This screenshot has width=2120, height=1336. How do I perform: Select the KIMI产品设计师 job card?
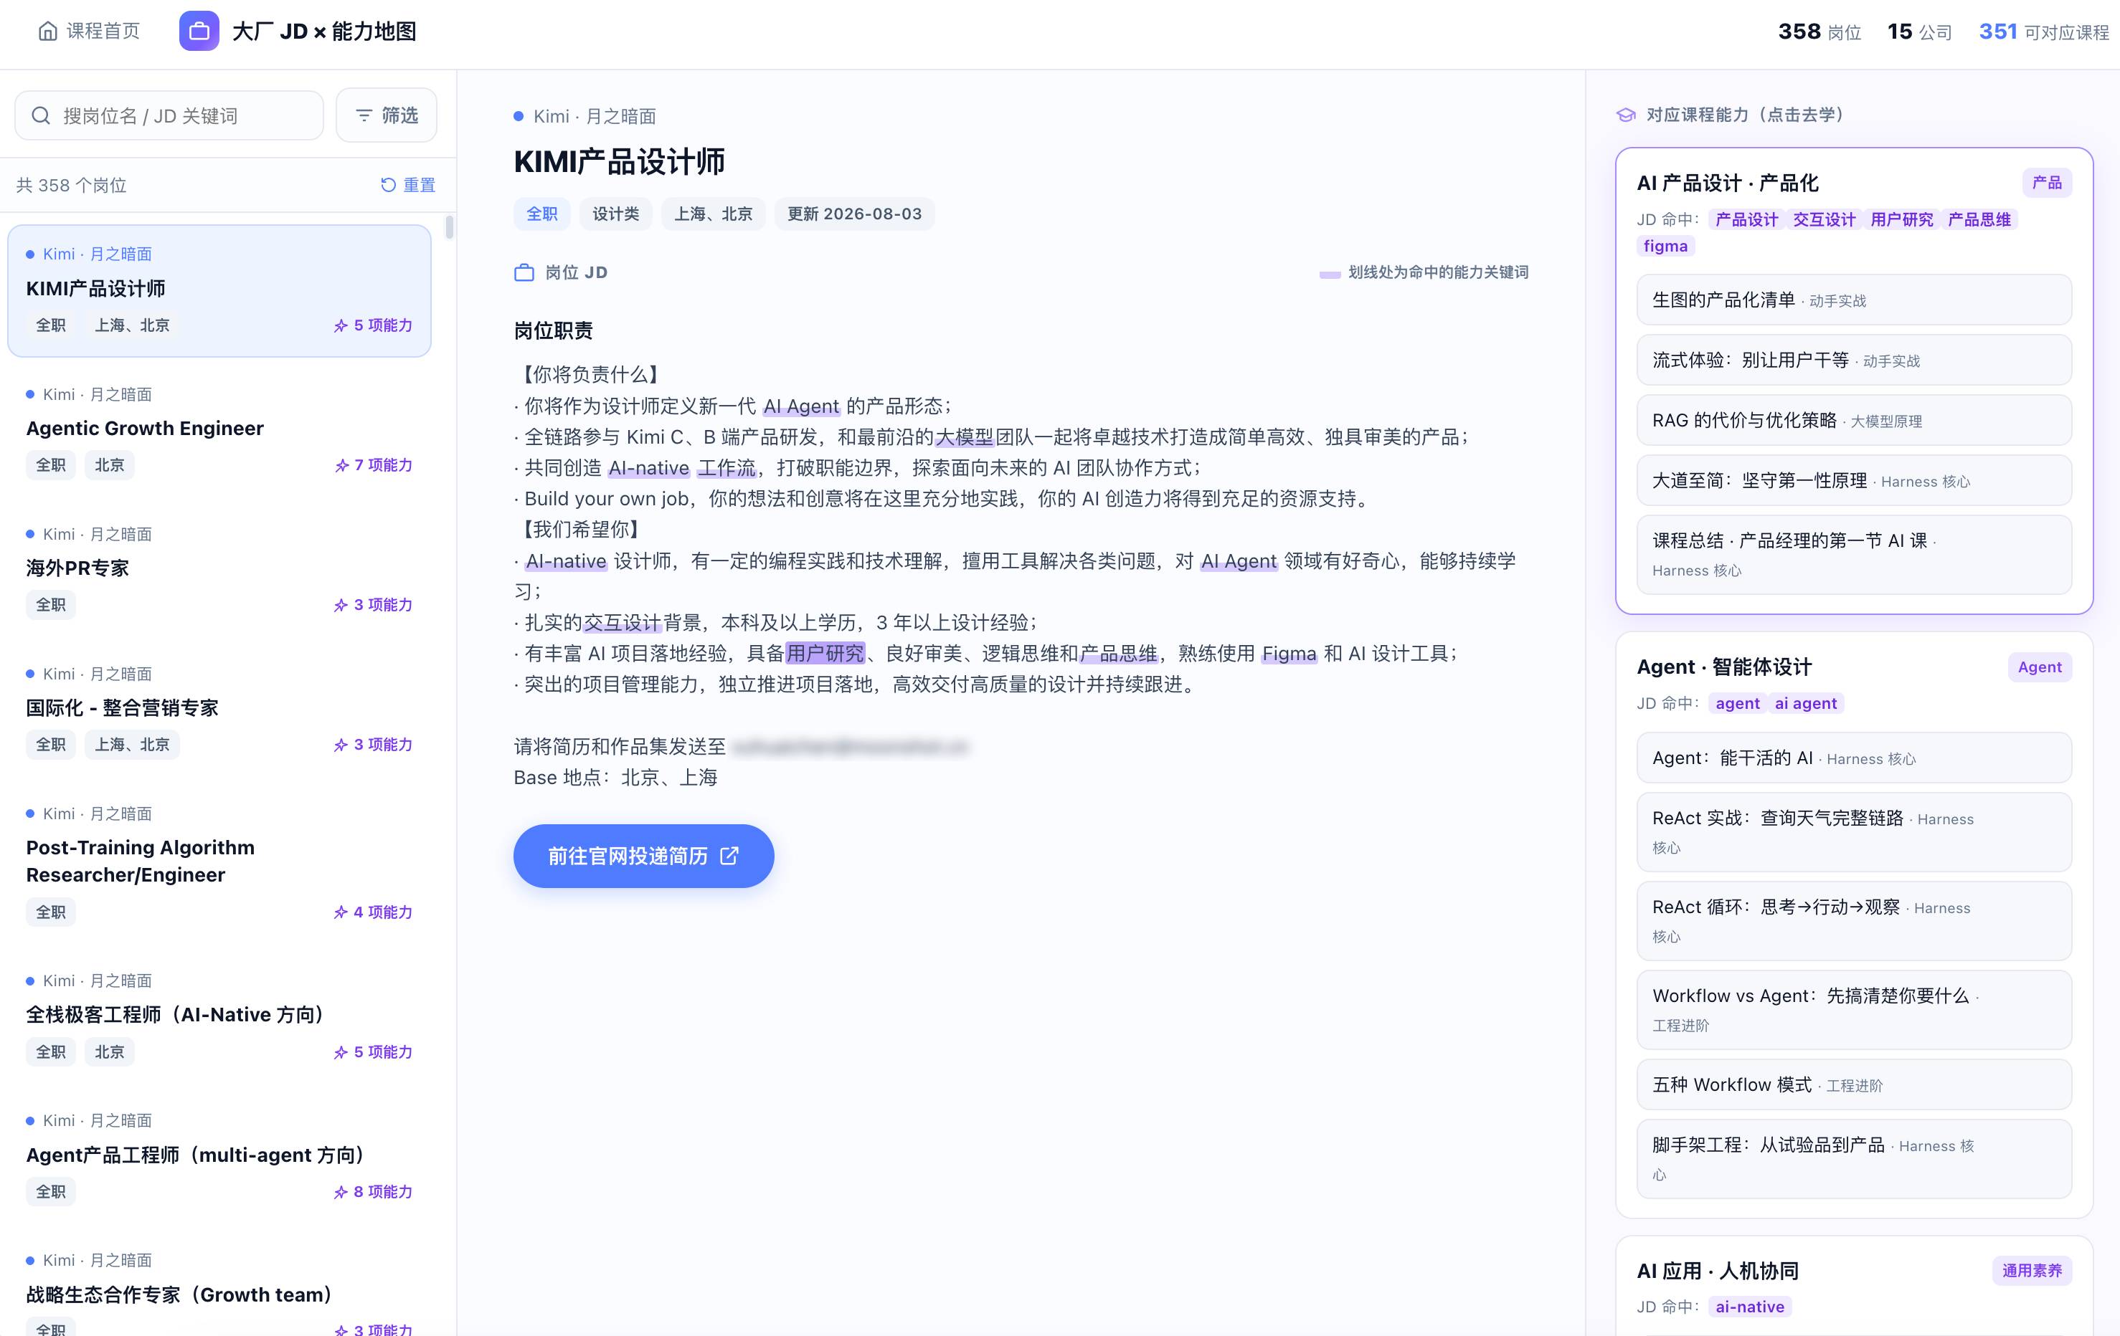click(219, 290)
